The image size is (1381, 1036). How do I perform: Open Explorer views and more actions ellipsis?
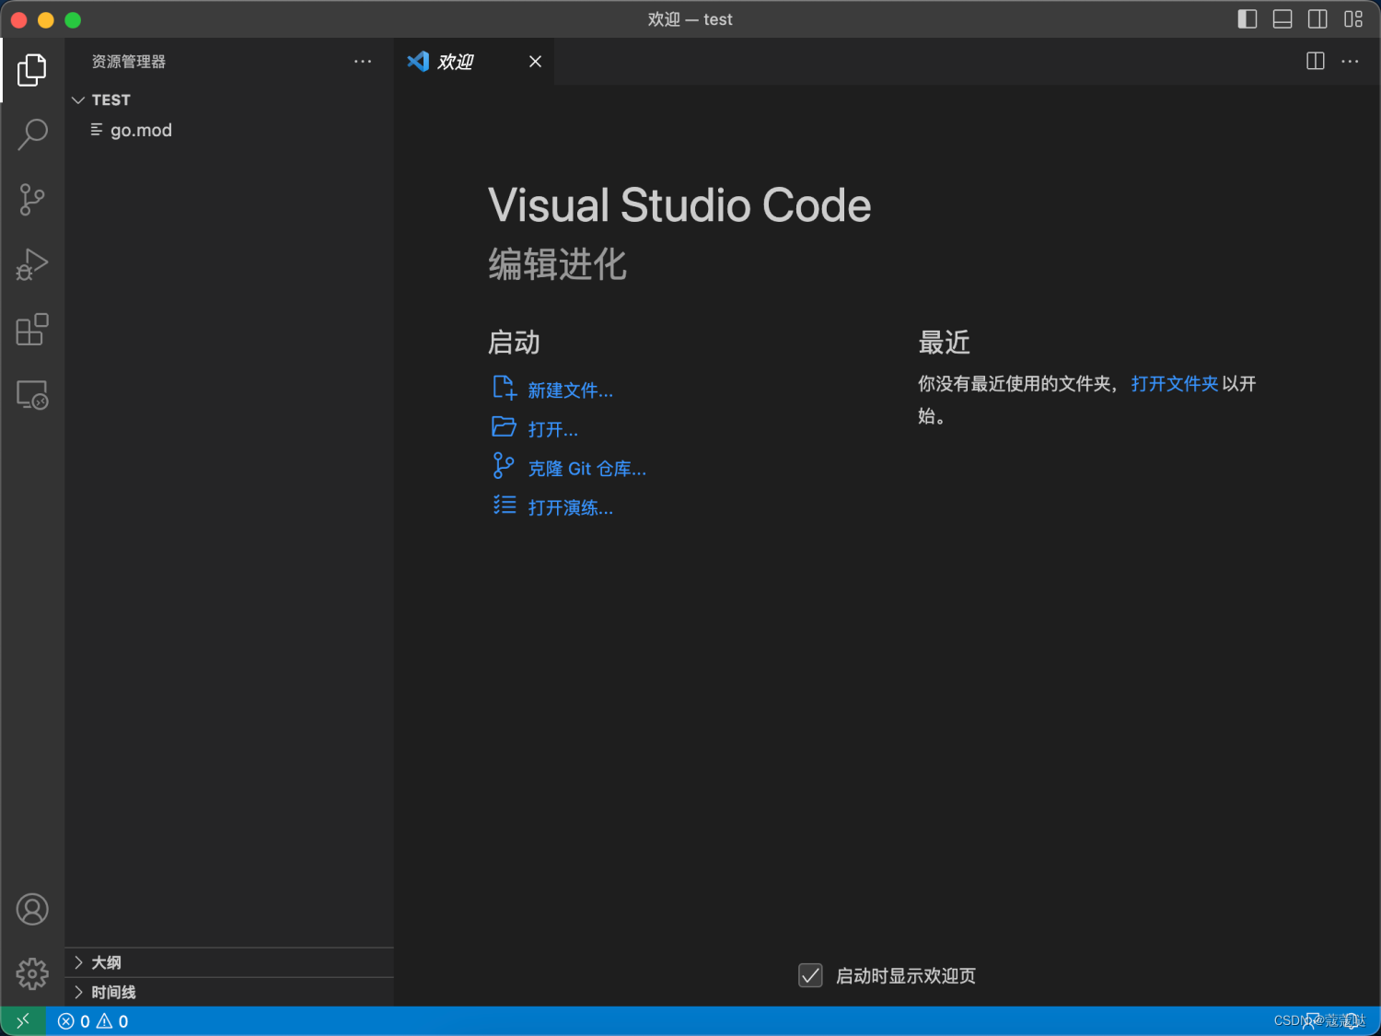tap(363, 61)
